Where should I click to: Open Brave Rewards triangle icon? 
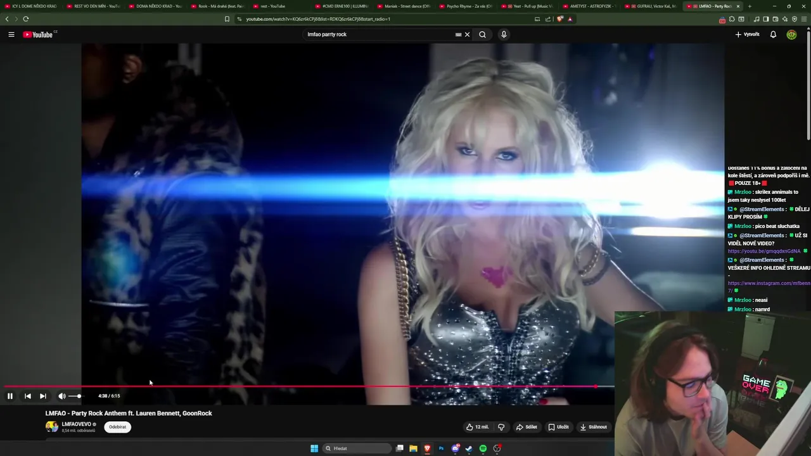click(x=570, y=19)
